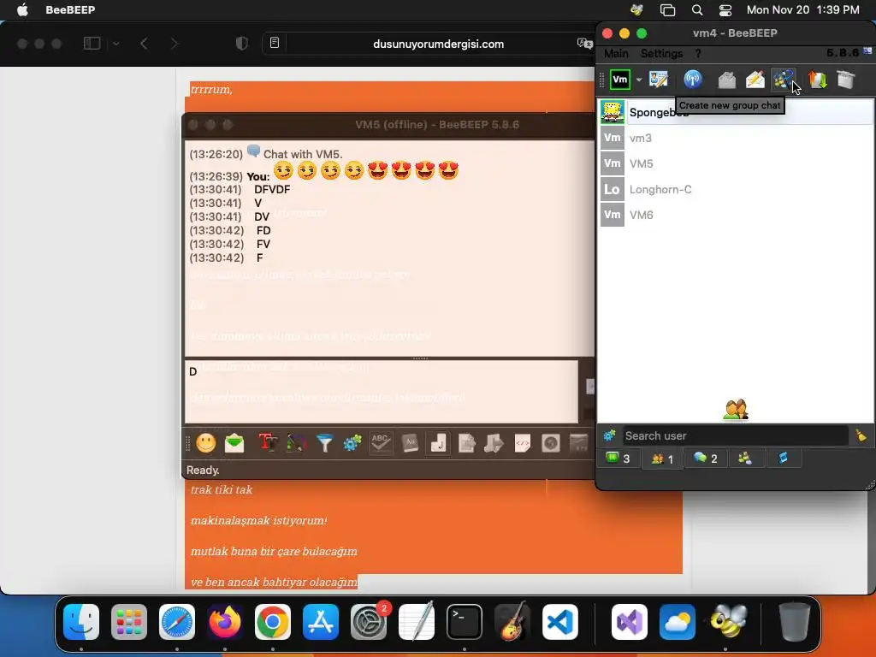Click the send file document icon
The width and height of the screenshot is (876, 657).
[466, 444]
